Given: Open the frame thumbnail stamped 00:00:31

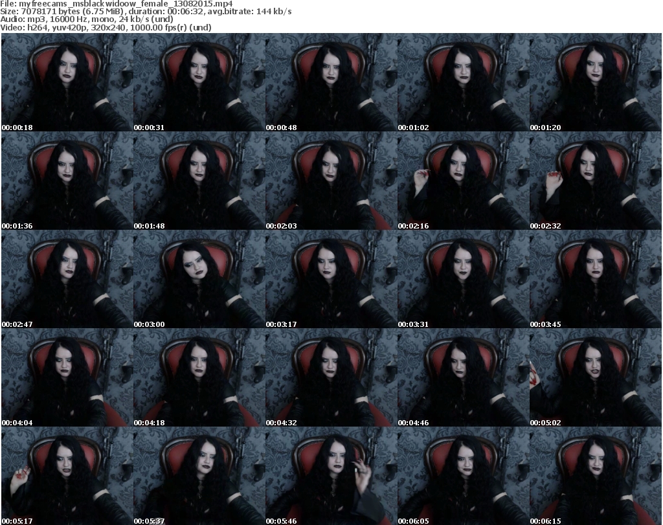Looking at the screenshot, I should click(199, 82).
